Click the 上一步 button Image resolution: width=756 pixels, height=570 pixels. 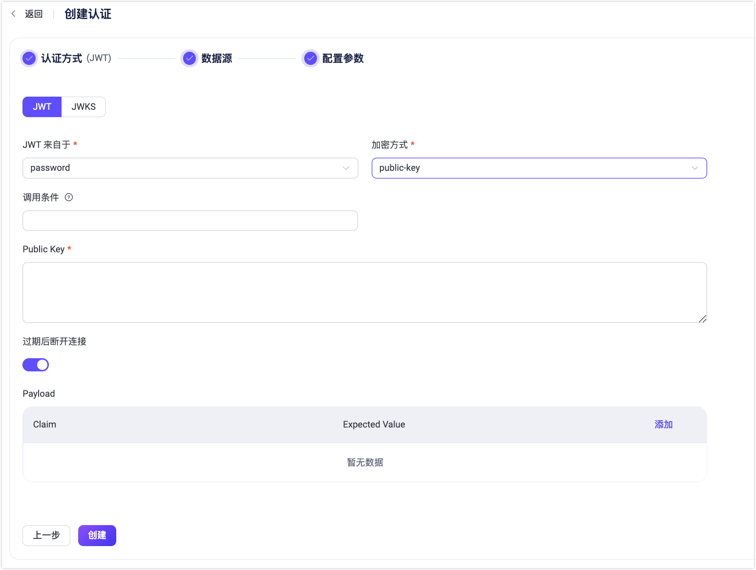click(x=46, y=535)
